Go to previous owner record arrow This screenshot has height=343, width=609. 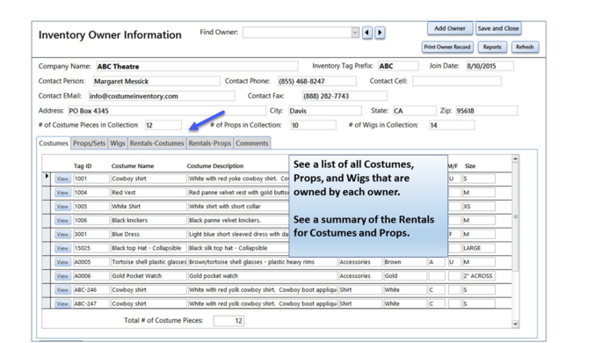tap(367, 33)
